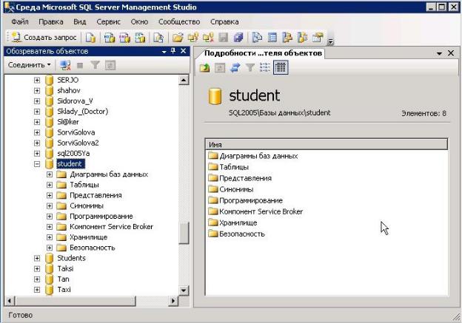Open the Окно menu
The width and height of the screenshot is (462, 323).
coord(139,21)
